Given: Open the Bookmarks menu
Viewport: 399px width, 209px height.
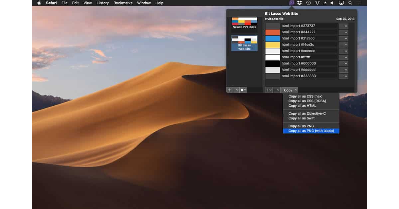Looking at the screenshot, I should tap(123, 3).
